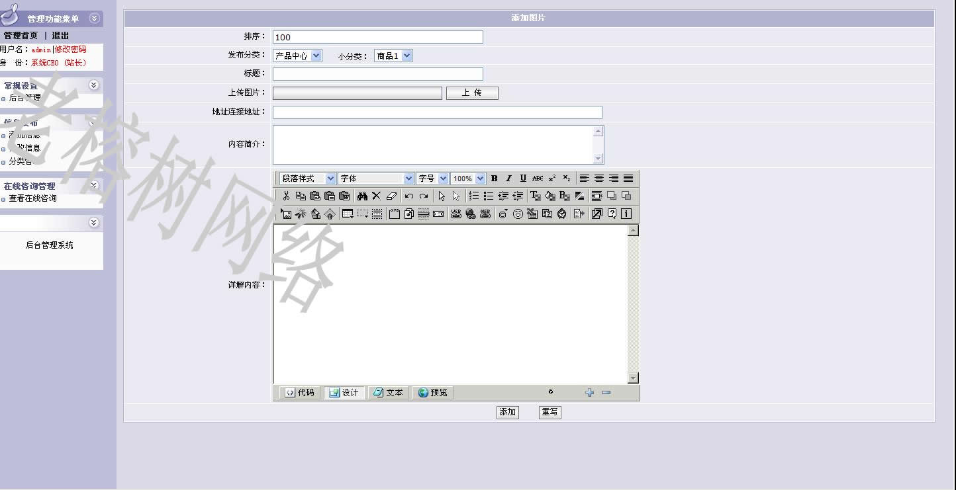Paste from Word icon in toolbar
Screen dimensions: 956x490
[x=344, y=196]
